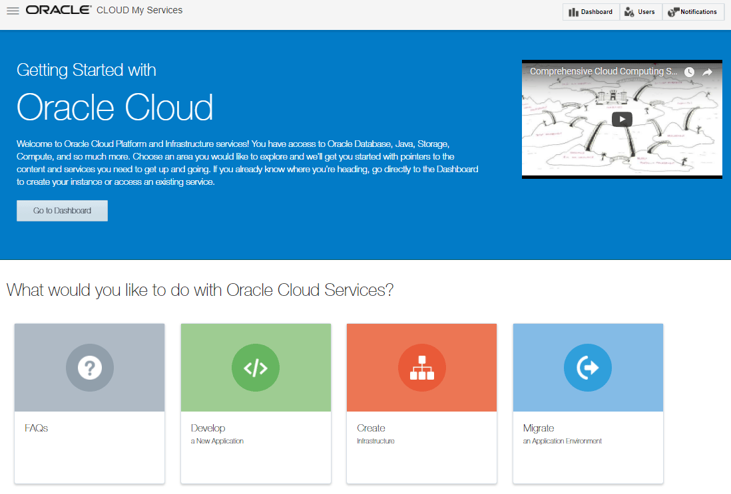
Task: Click the Oracle logo
Action: 58,9
